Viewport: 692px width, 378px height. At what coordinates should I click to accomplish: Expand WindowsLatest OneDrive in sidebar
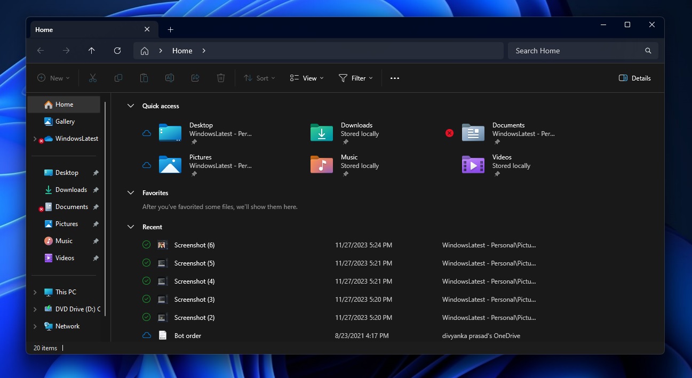pyautogui.click(x=35, y=139)
